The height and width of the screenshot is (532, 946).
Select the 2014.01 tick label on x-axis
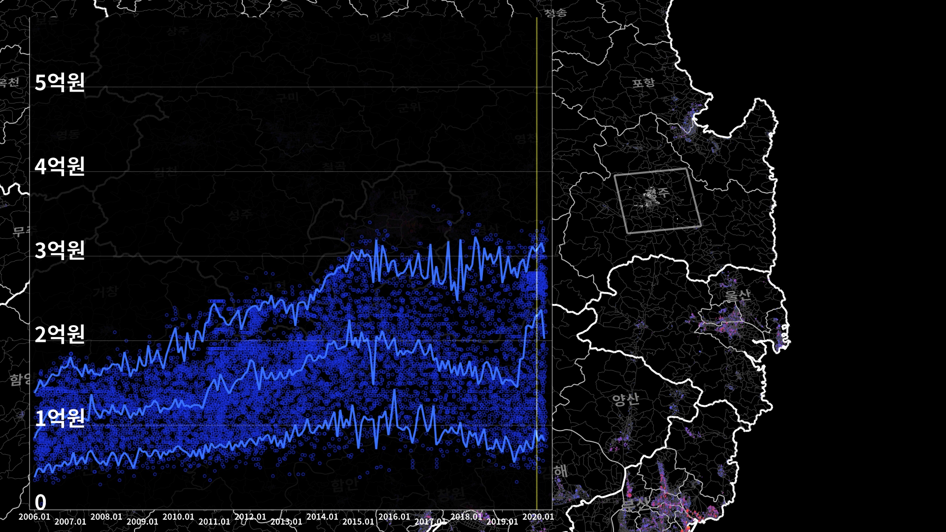pyautogui.click(x=322, y=517)
